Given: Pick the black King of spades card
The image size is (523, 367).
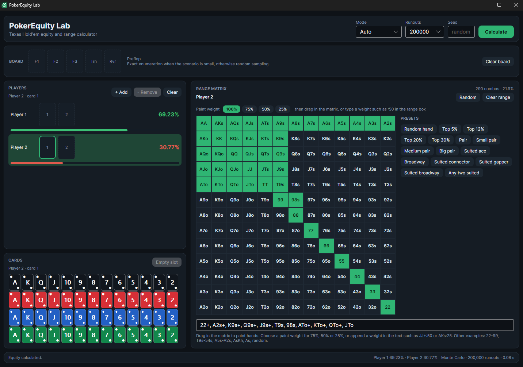Looking at the screenshot, I should coord(28,282).
